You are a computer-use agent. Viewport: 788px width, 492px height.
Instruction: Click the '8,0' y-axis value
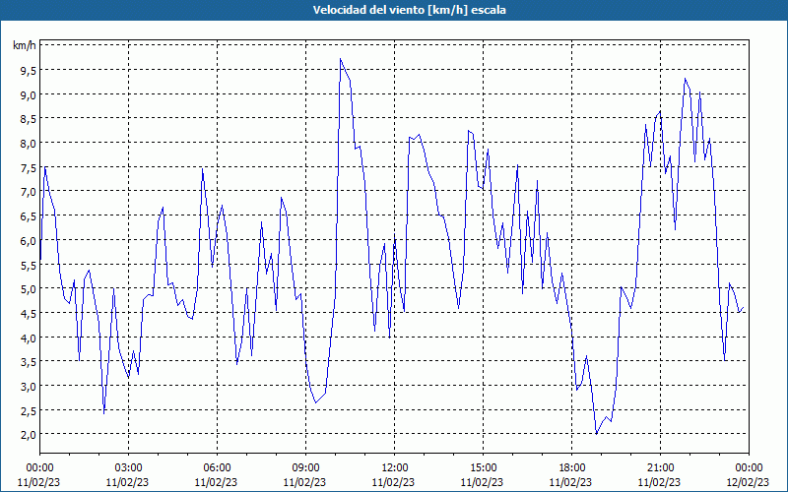tap(29, 143)
